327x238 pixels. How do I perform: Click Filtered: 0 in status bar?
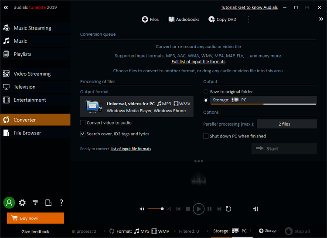(x=189, y=231)
